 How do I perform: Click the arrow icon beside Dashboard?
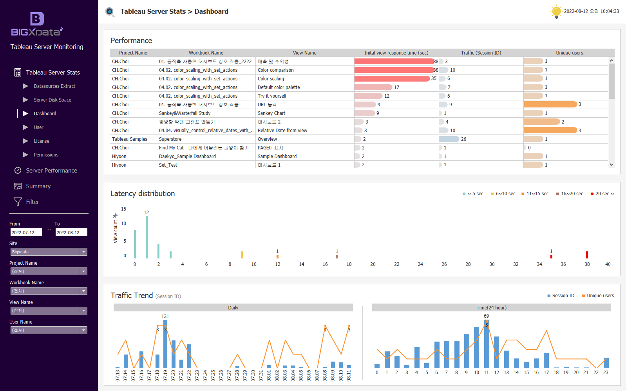pos(25,113)
